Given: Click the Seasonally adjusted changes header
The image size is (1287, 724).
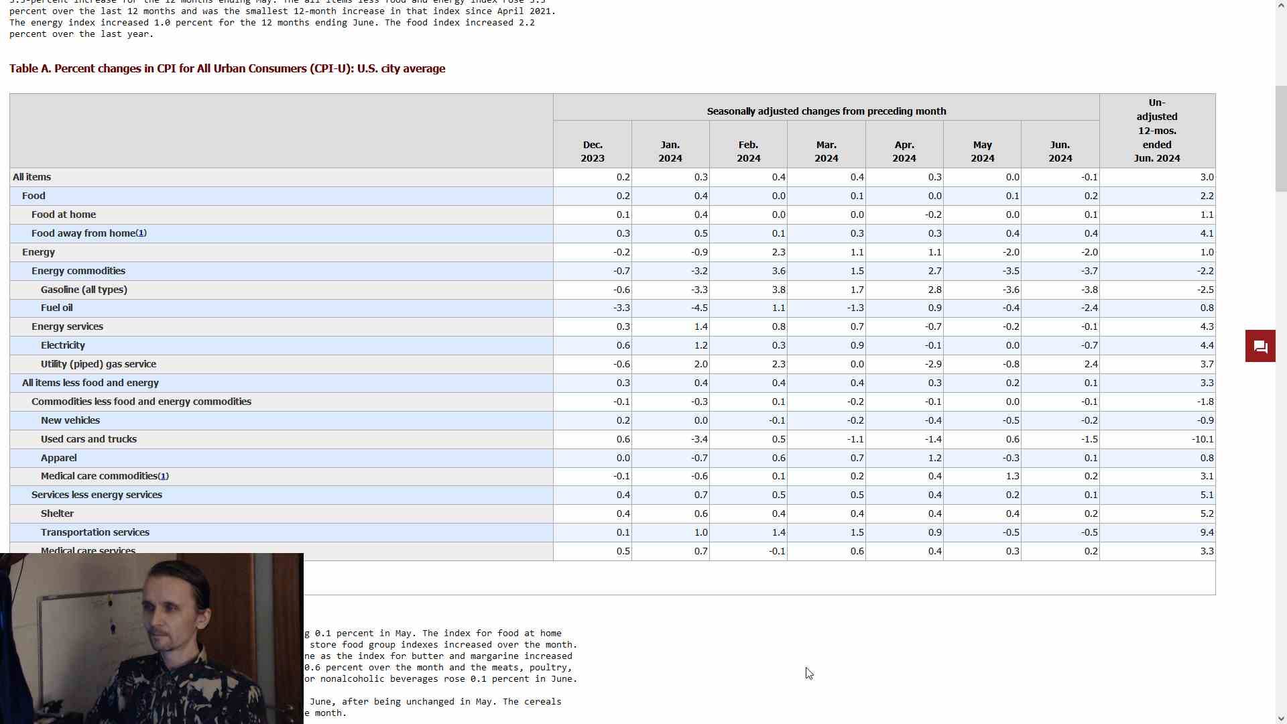Looking at the screenshot, I should (826, 111).
